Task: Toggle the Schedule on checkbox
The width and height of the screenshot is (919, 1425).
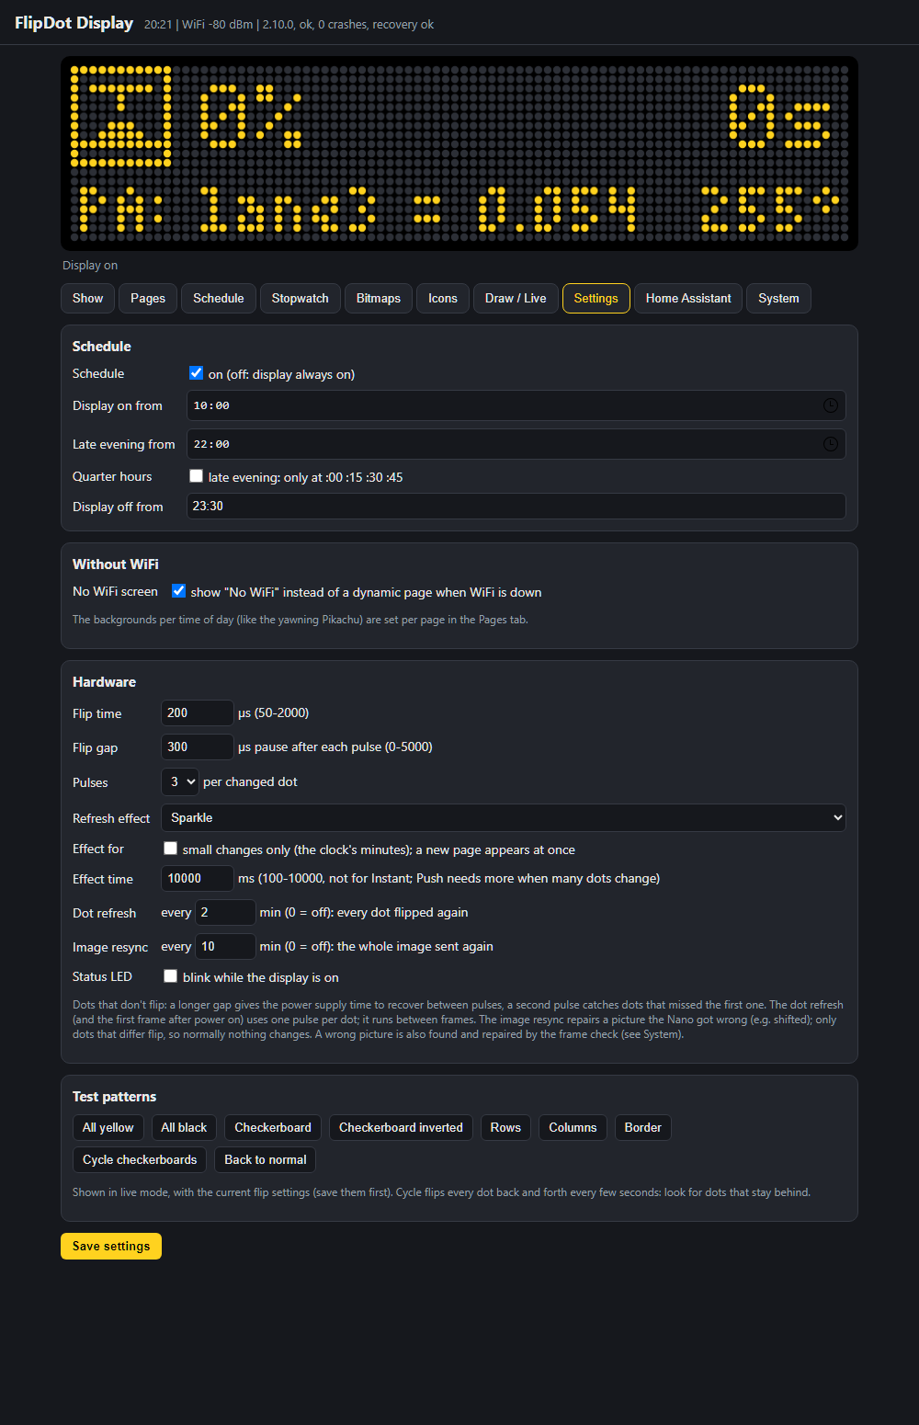Action: 196,373
